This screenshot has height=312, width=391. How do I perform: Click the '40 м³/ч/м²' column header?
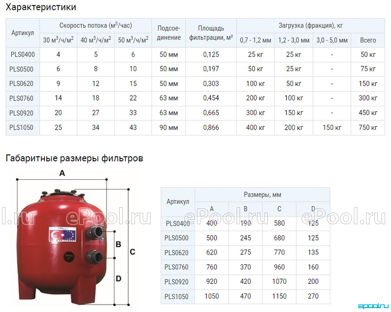click(96, 40)
